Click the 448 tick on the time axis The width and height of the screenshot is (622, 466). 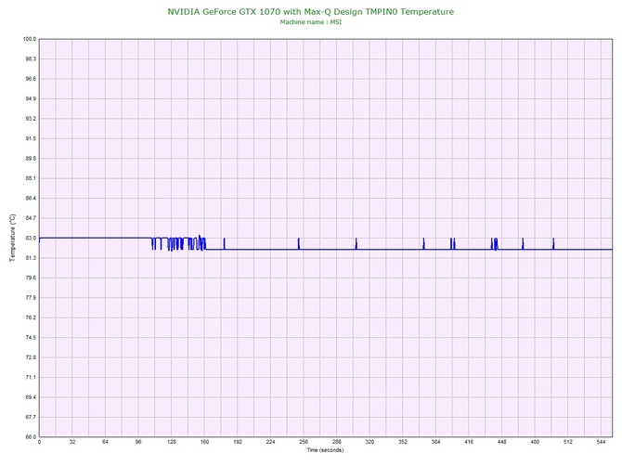tap(502, 443)
